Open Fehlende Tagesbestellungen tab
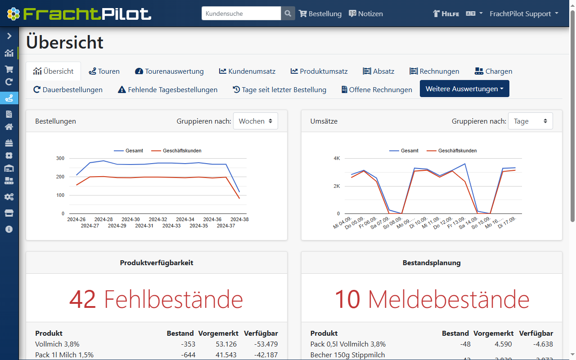 pyautogui.click(x=167, y=89)
